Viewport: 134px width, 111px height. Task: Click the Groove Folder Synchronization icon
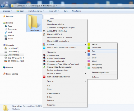[x=44, y=67]
